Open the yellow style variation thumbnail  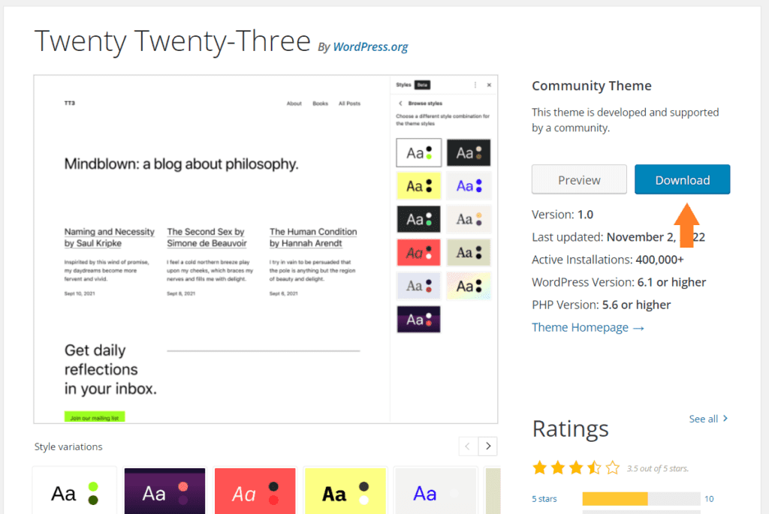(x=345, y=491)
